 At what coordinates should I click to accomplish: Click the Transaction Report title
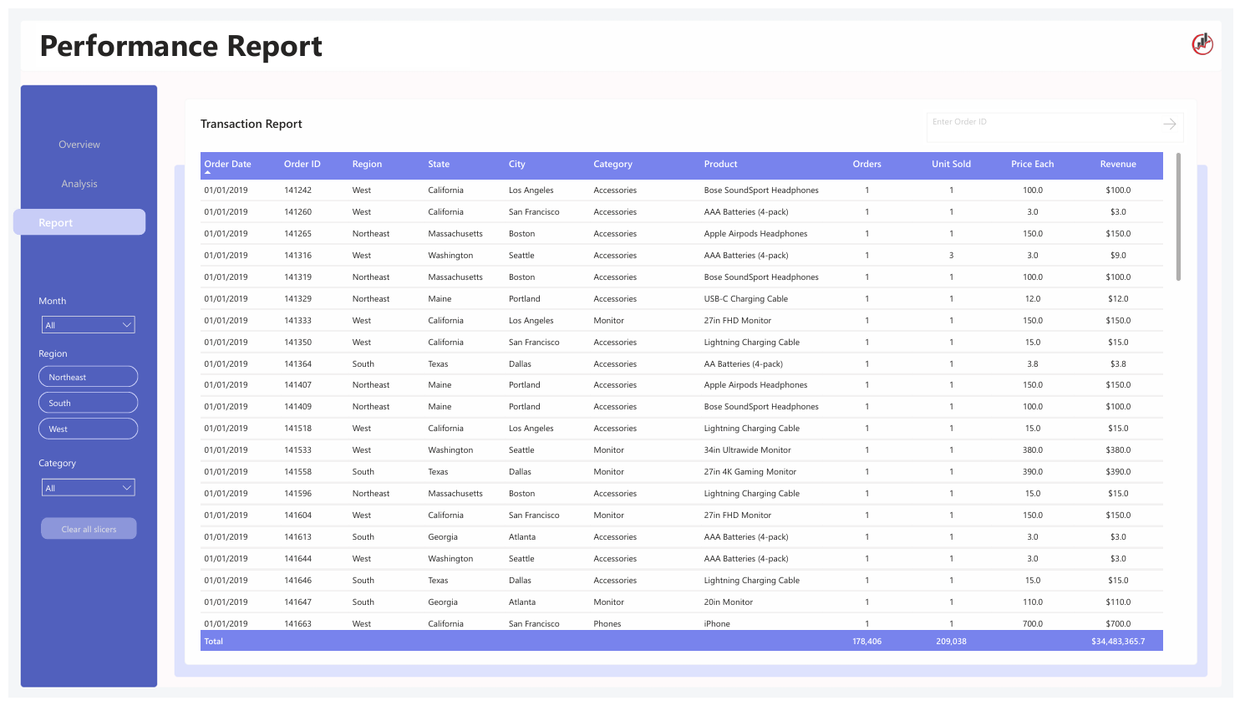pyautogui.click(x=251, y=124)
